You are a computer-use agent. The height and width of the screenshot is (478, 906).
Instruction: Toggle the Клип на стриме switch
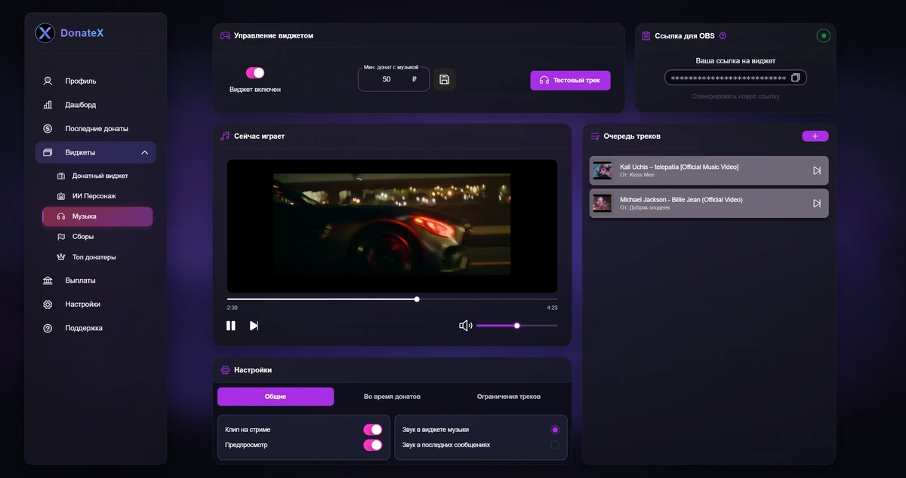click(373, 430)
